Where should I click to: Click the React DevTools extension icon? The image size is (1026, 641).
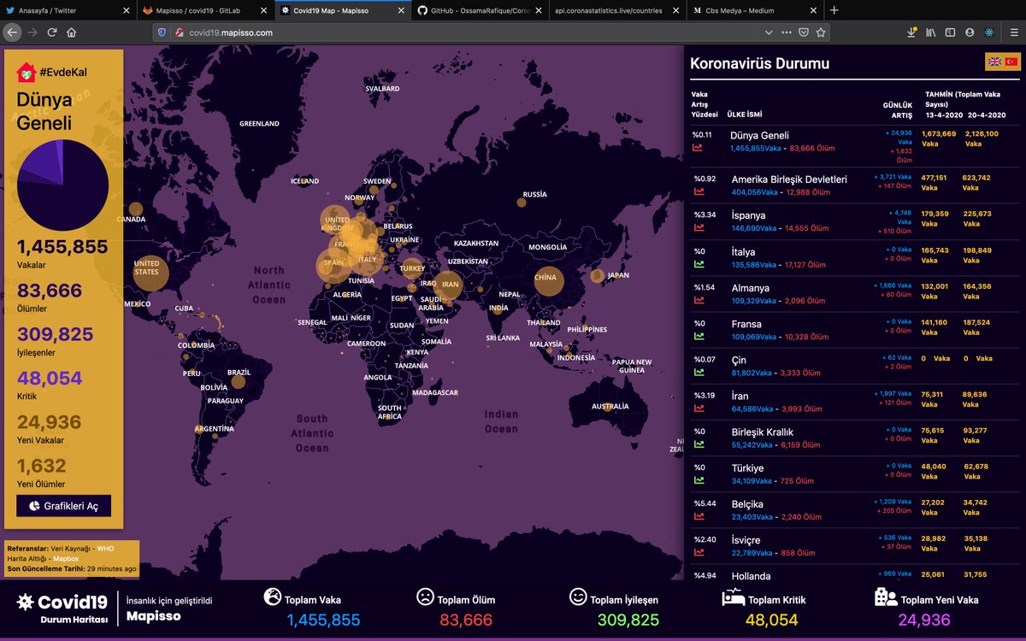coord(989,32)
